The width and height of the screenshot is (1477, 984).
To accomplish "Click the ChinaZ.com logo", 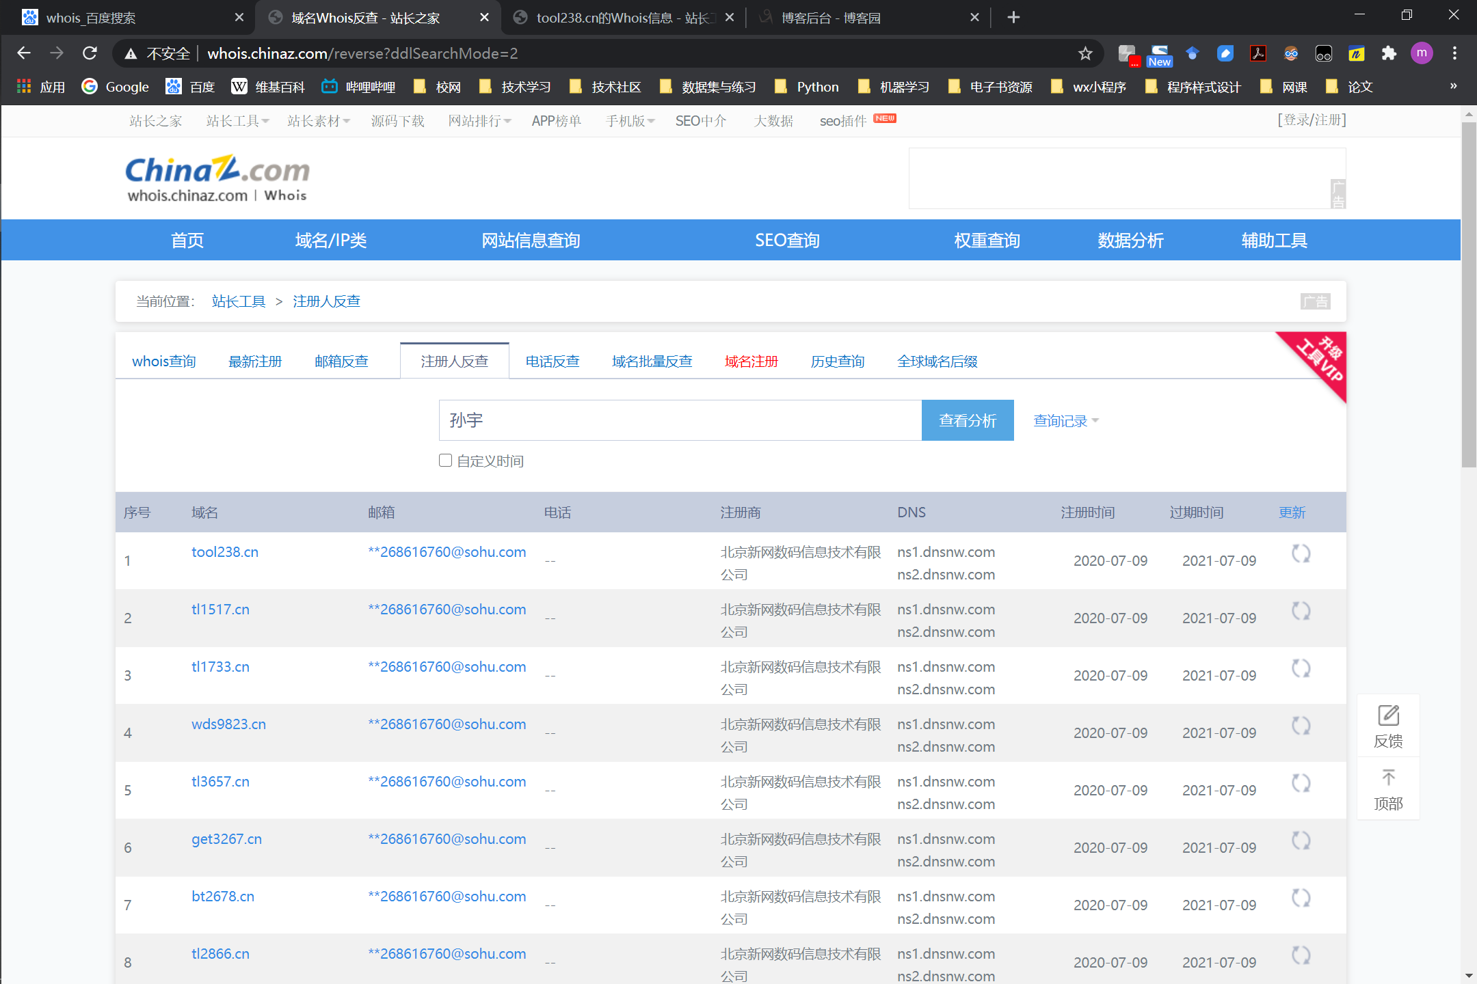I will 217,170.
